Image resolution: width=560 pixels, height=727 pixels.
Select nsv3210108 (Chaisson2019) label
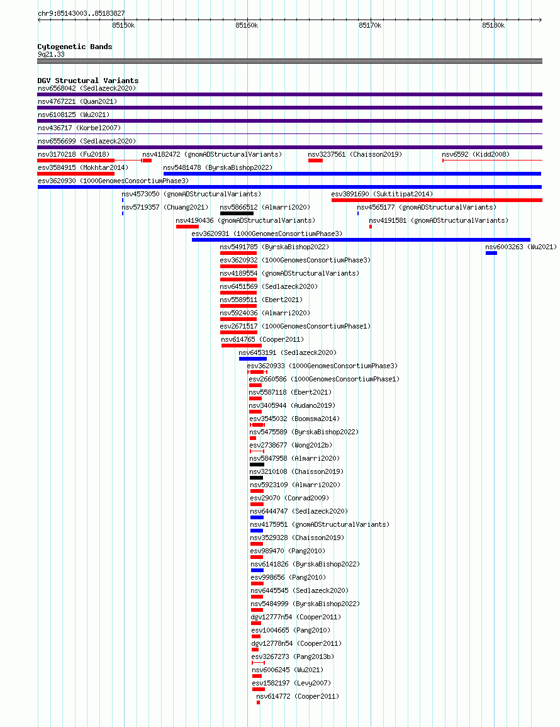click(x=297, y=471)
